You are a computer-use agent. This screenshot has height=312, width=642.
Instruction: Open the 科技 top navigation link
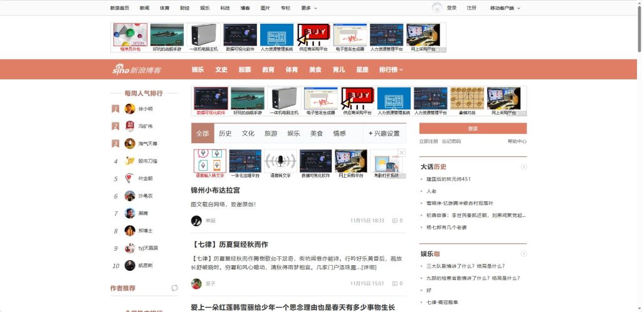pyautogui.click(x=225, y=8)
